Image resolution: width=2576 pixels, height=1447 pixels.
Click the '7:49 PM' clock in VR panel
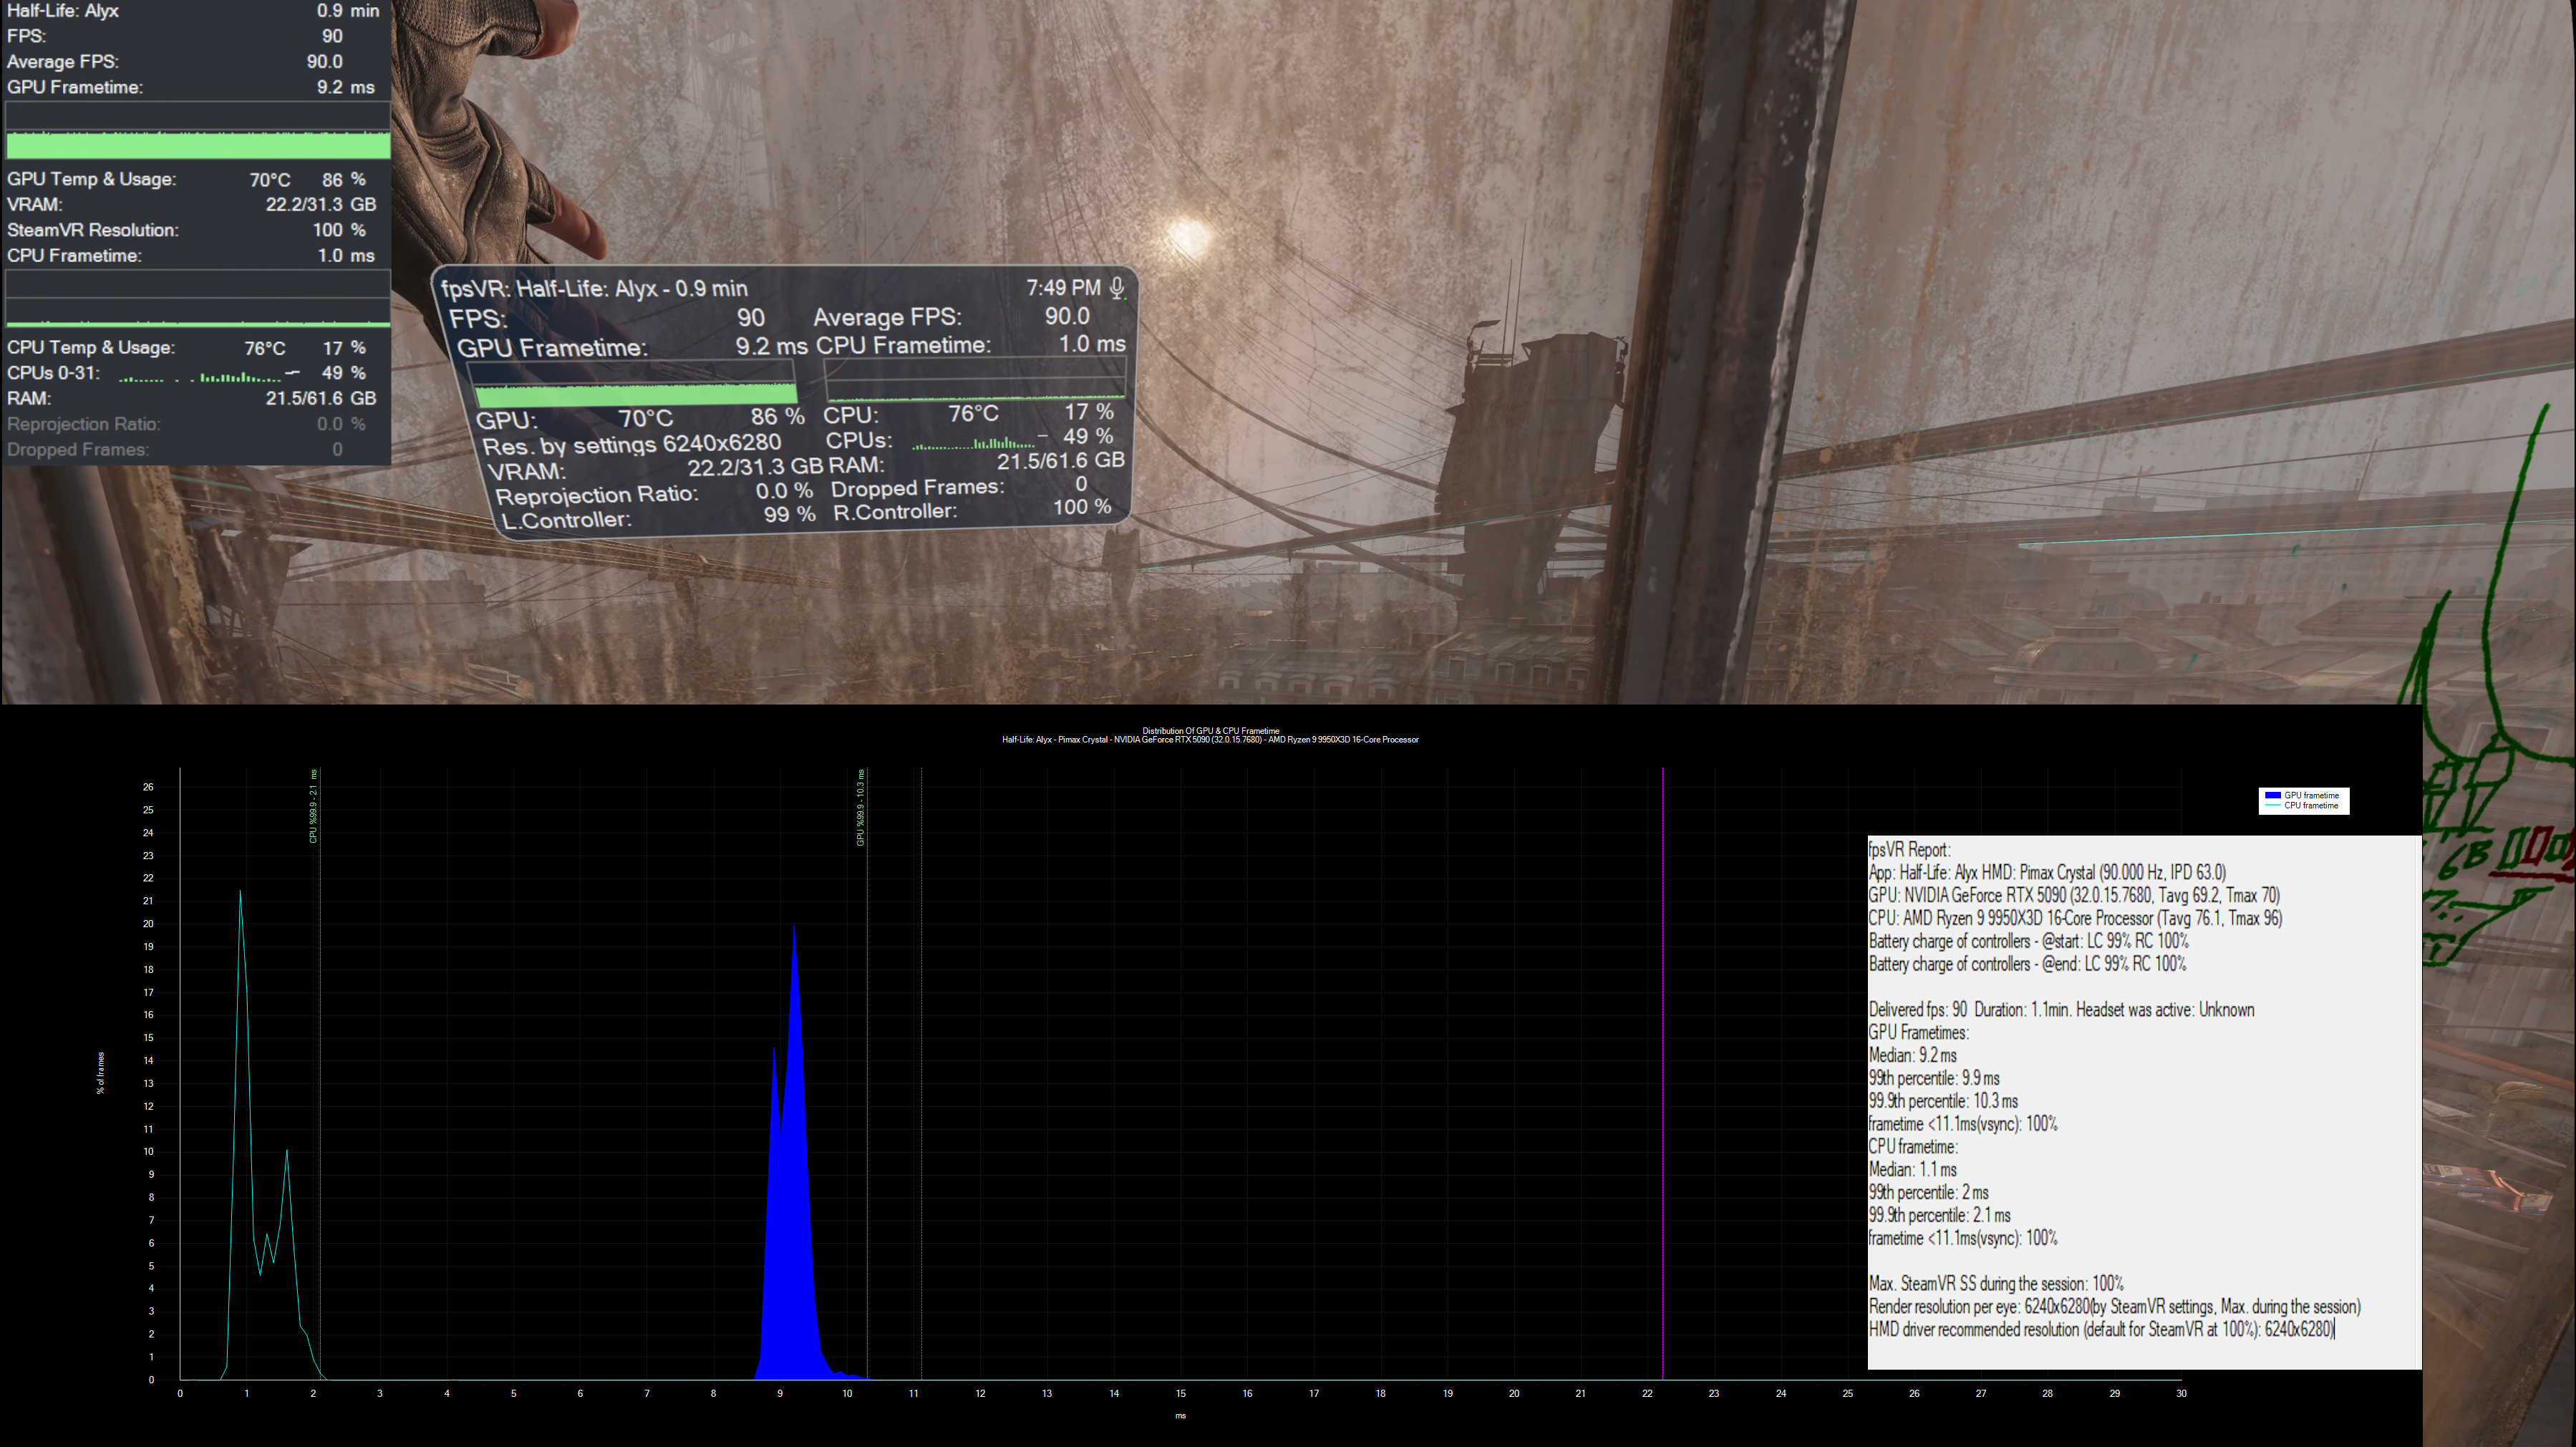click(x=1063, y=288)
